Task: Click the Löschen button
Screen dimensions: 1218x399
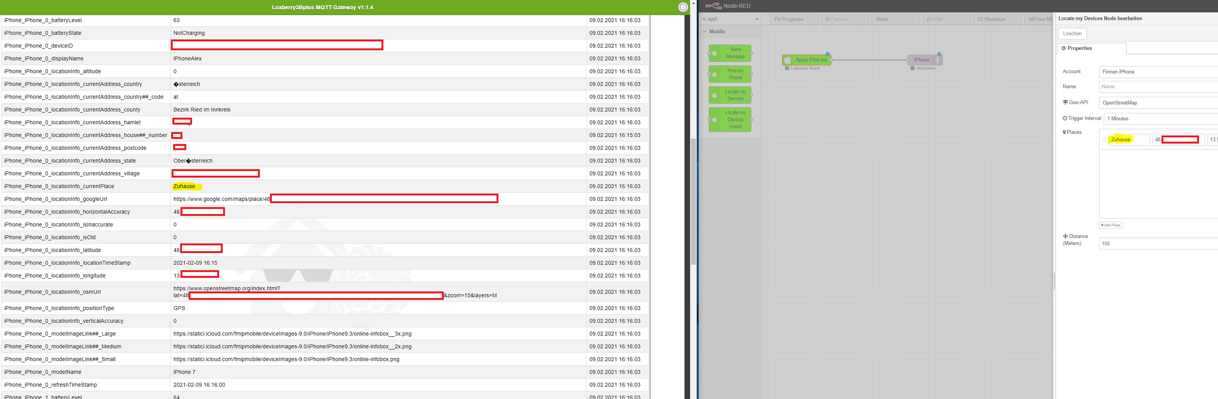Action: (1072, 34)
